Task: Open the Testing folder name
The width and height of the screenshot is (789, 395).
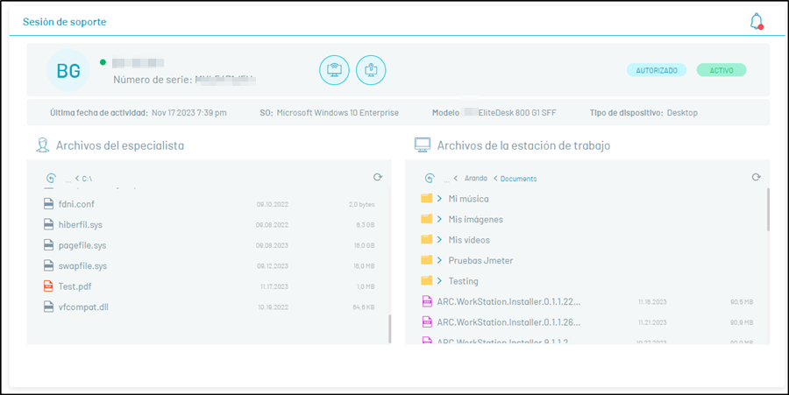Action: tap(463, 281)
